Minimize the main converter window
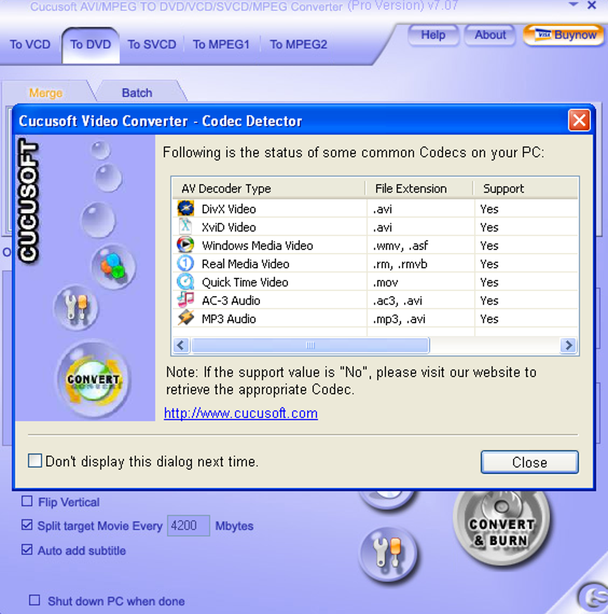Image resolution: width=608 pixels, height=614 pixels. 573,5
